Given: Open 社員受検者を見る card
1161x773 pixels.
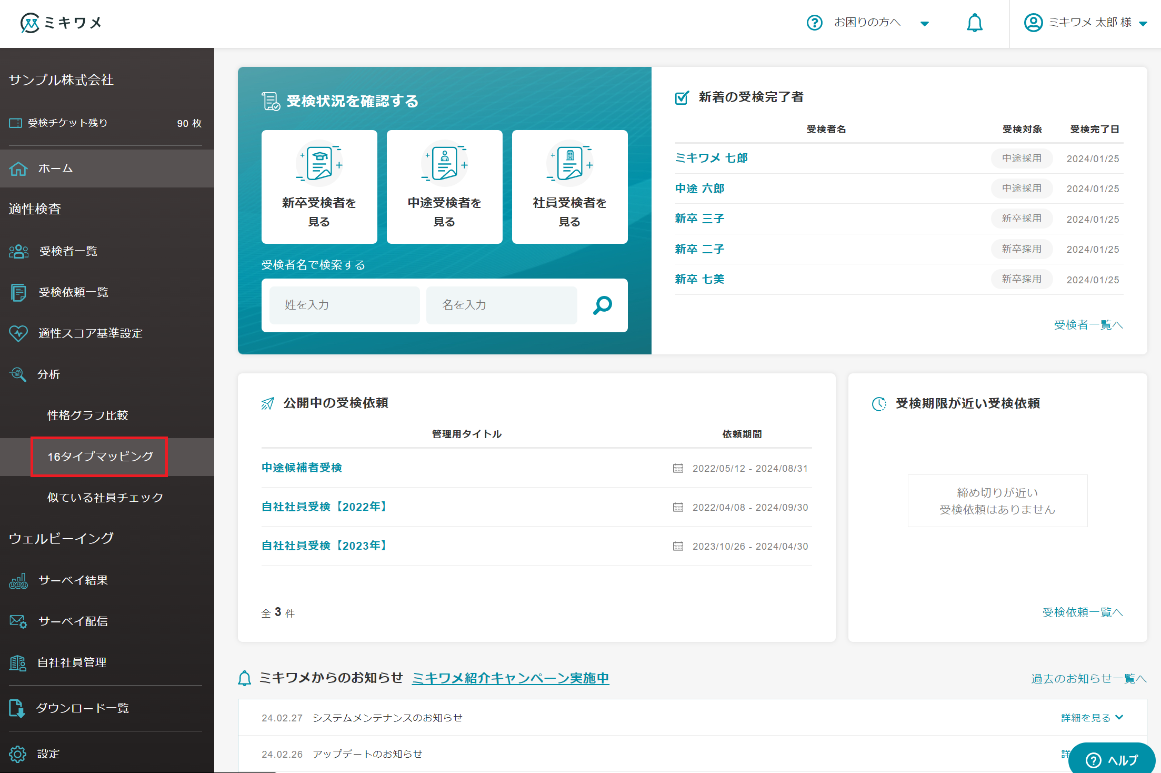Looking at the screenshot, I should (x=569, y=187).
